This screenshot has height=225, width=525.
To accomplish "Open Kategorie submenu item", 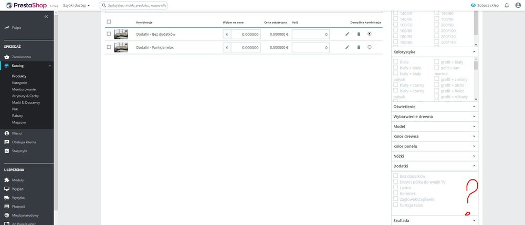I will click(19, 82).
